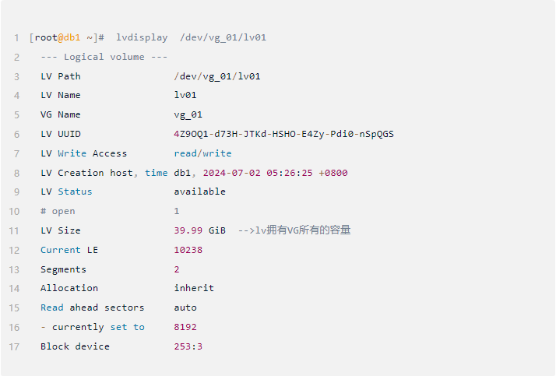The width and height of the screenshot is (556, 376).
Task: Click the "currently set to" value 8192
Action: pyautogui.click(x=185, y=327)
